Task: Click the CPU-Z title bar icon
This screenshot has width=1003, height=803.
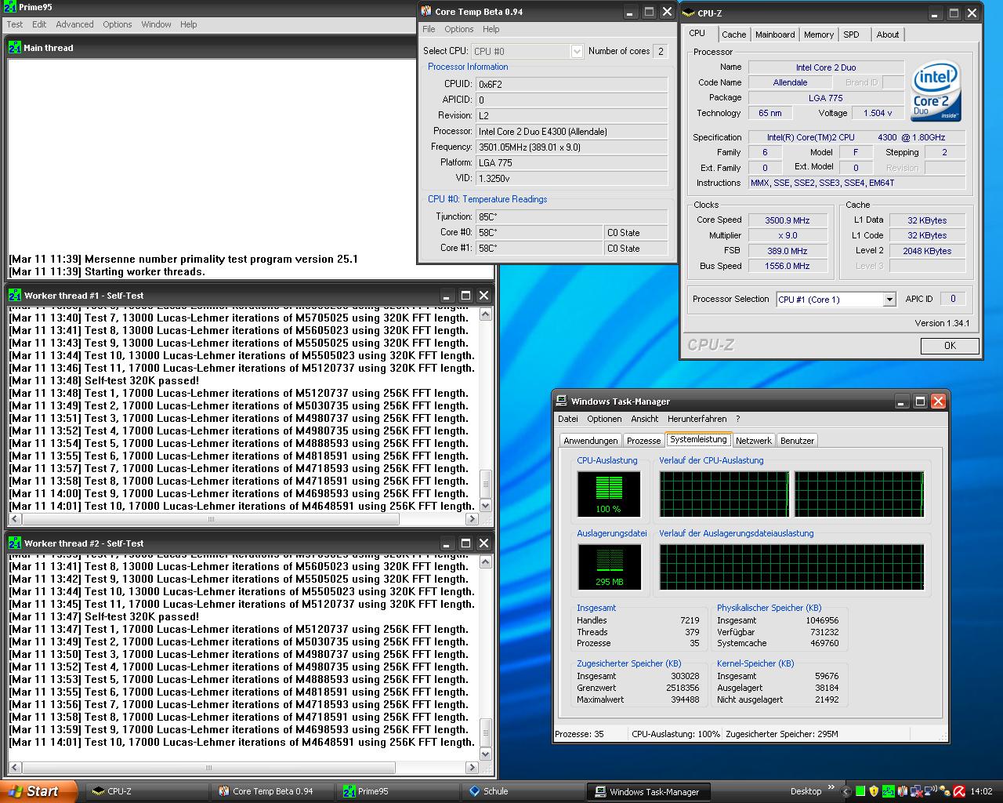Action: point(690,13)
